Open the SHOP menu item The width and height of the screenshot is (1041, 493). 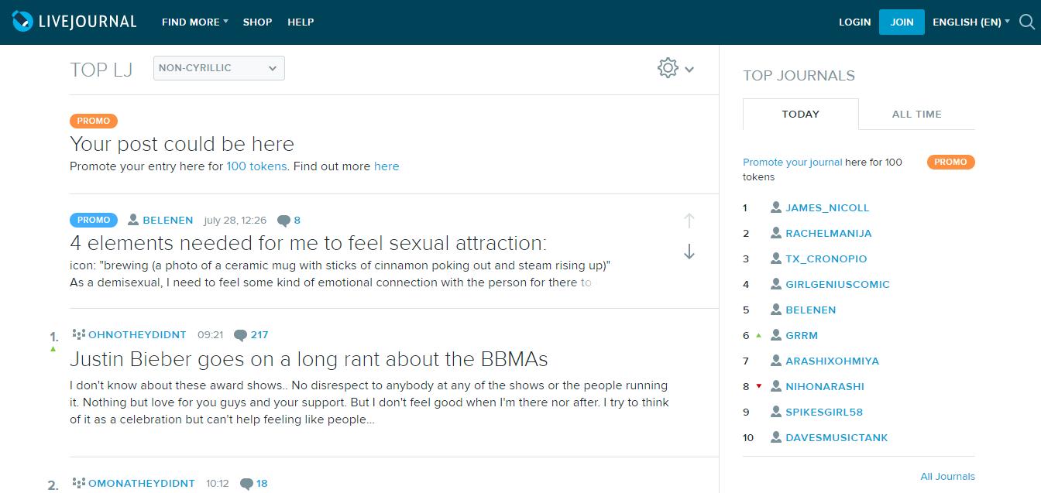[257, 22]
